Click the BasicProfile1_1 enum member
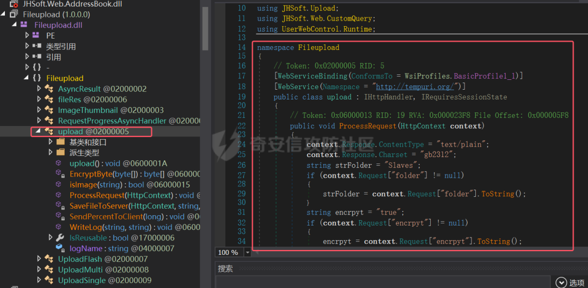The height and width of the screenshot is (288, 588). click(x=485, y=76)
